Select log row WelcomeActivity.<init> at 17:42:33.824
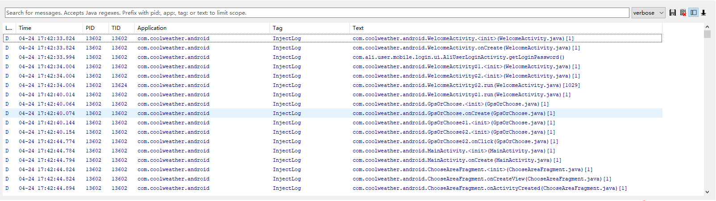 point(333,38)
